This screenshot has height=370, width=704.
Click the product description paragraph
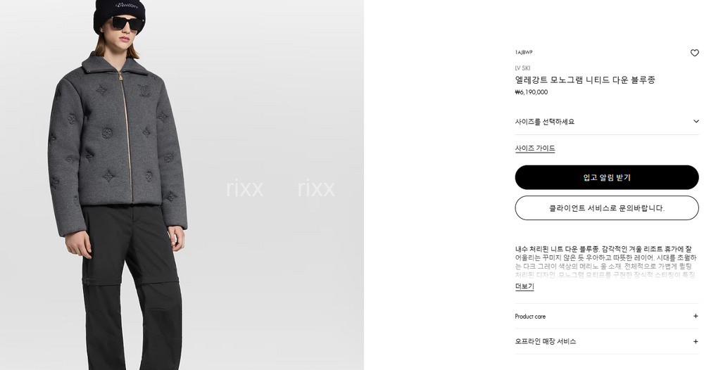(x=606, y=262)
